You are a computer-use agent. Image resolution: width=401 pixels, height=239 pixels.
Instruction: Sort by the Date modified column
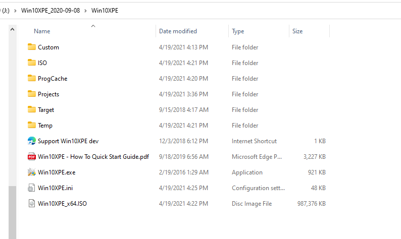(x=178, y=31)
